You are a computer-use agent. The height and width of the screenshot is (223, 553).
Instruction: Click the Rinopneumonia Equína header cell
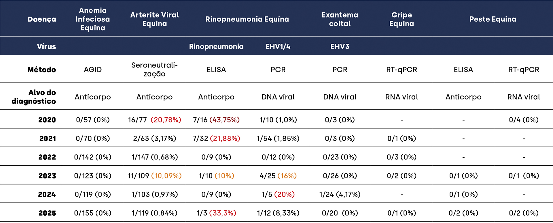(x=247, y=19)
